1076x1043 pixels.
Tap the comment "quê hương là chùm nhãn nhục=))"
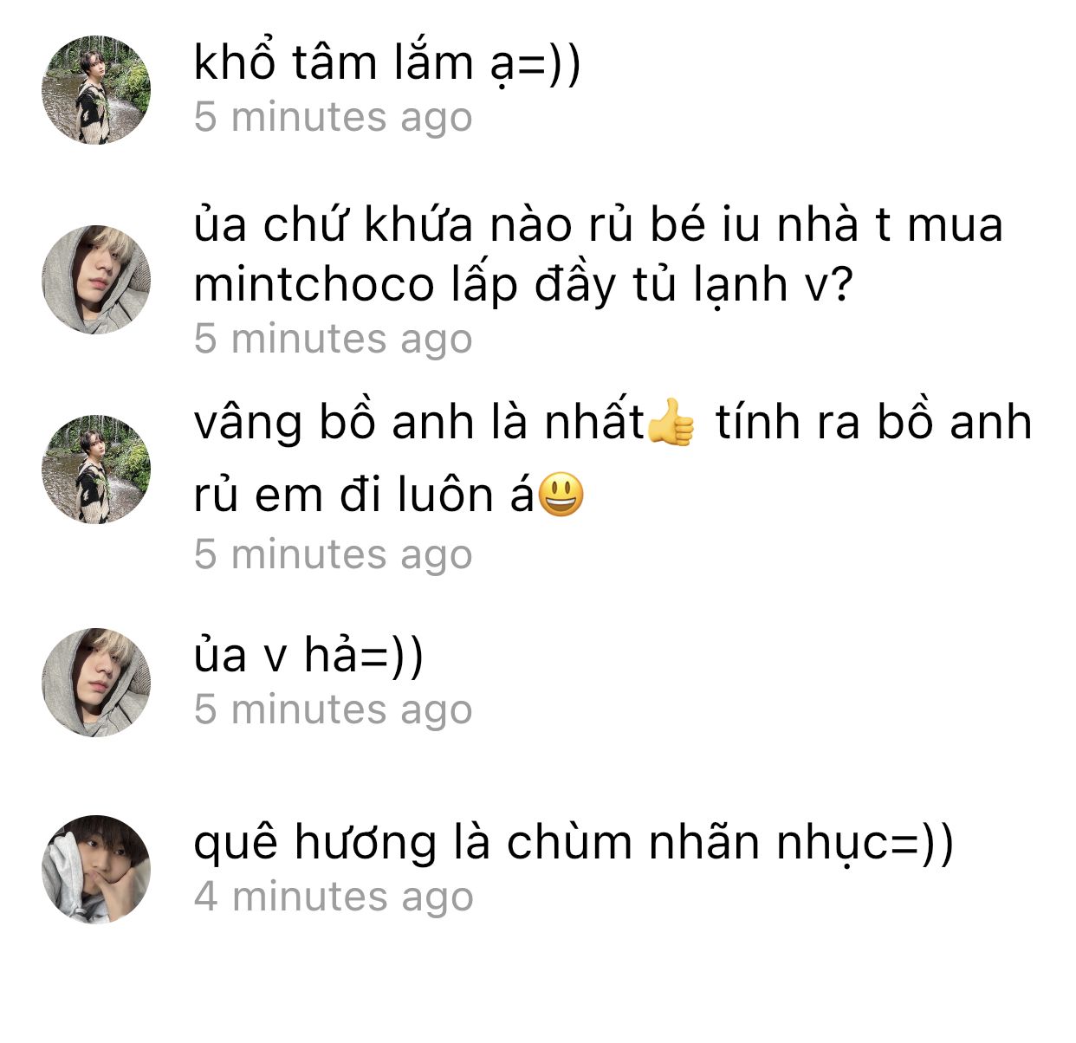574,844
